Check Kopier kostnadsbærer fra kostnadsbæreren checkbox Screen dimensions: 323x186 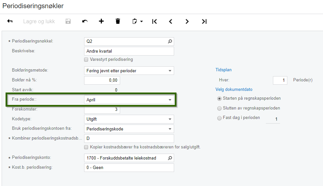[x=86, y=147]
